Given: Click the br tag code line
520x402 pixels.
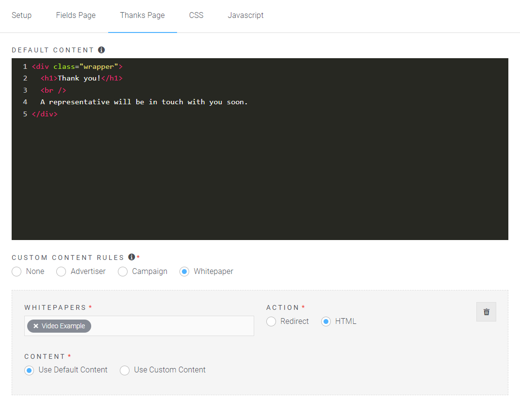Looking at the screenshot, I should 53,90.
